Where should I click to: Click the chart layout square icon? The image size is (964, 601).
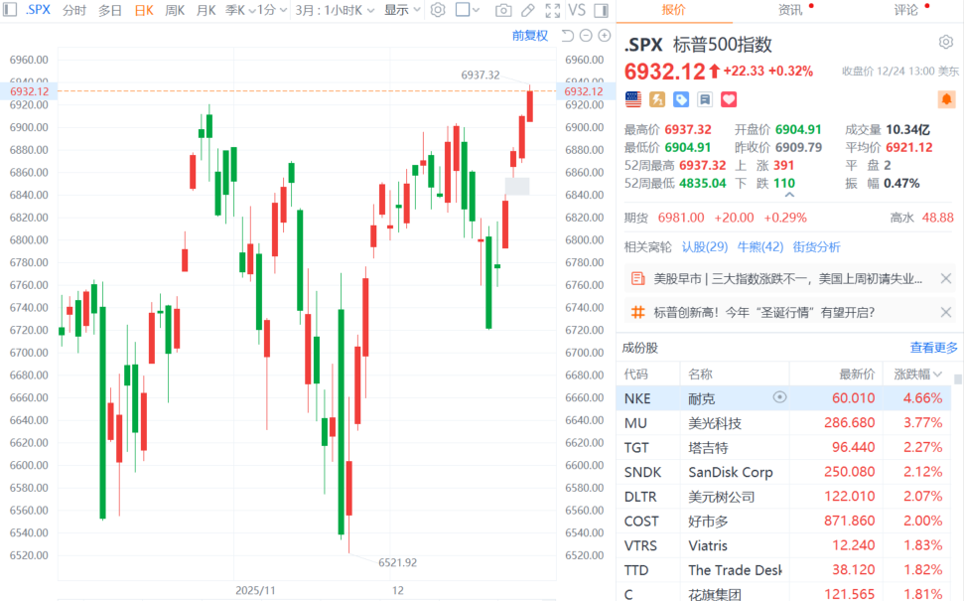coord(463,10)
